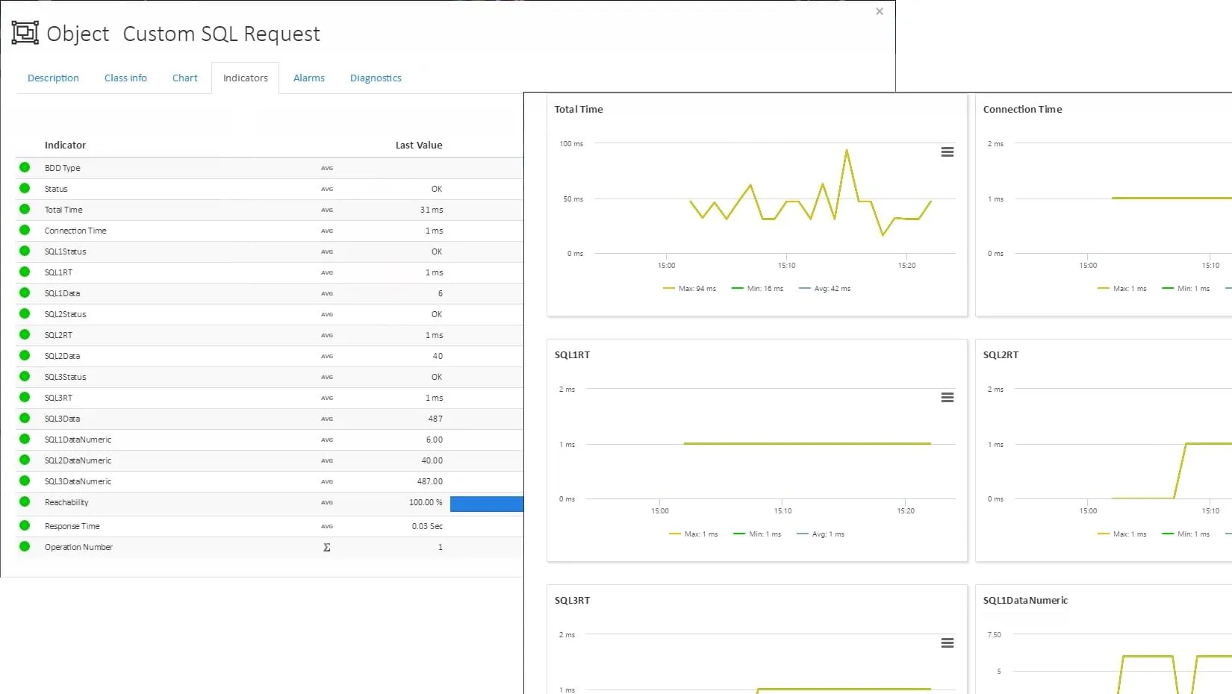Close the Custom SQL Request dialog
This screenshot has width=1232, height=694.
pyautogui.click(x=879, y=11)
